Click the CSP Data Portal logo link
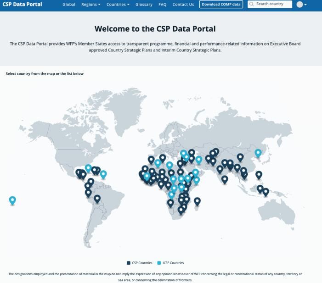 point(22,4)
